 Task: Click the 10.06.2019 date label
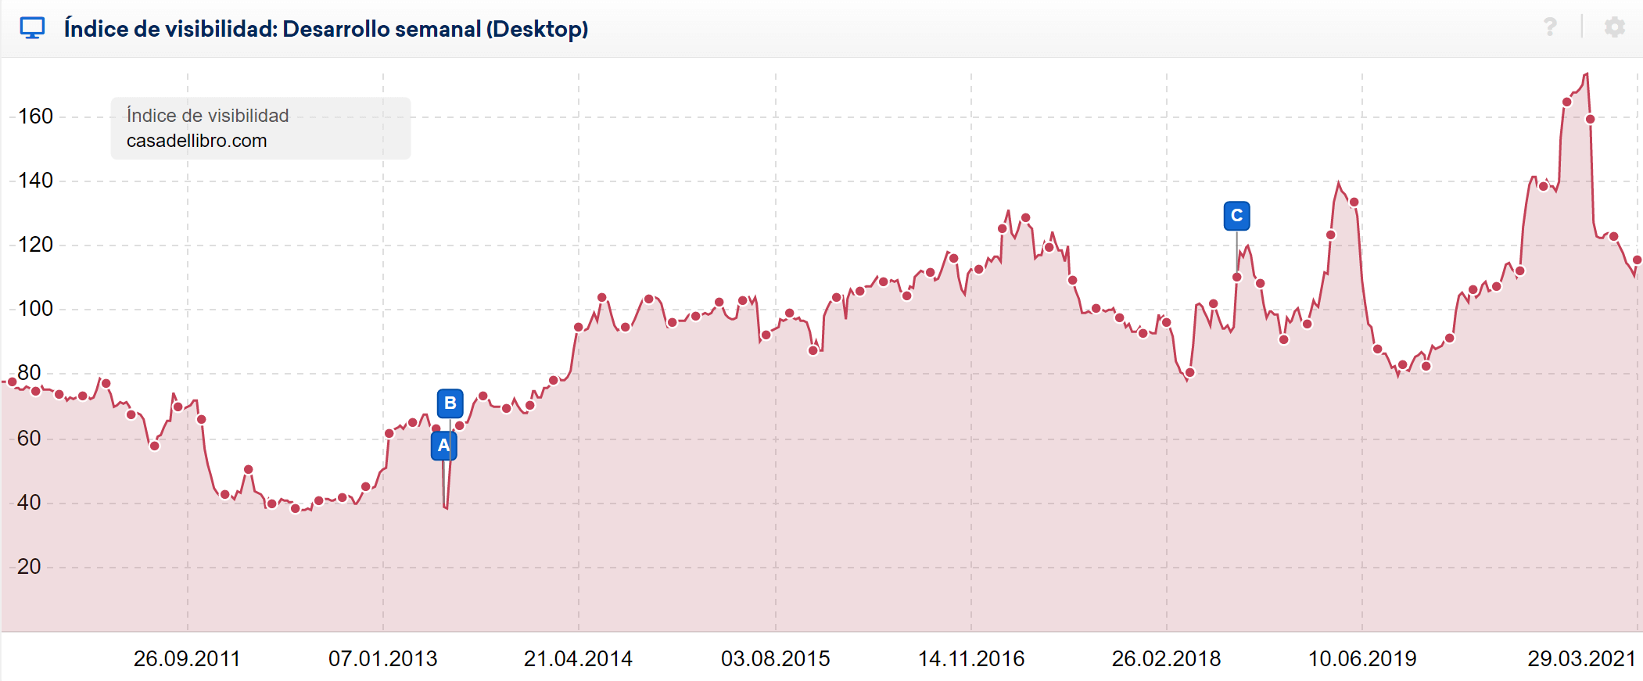[1362, 658]
